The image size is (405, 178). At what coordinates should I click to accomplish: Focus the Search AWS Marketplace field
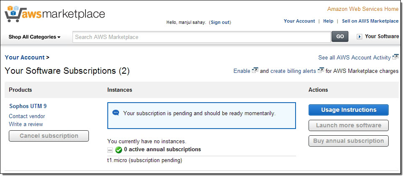(x=202, y=37)
